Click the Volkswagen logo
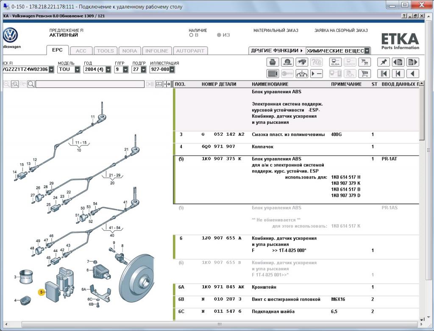 point(10,36)
